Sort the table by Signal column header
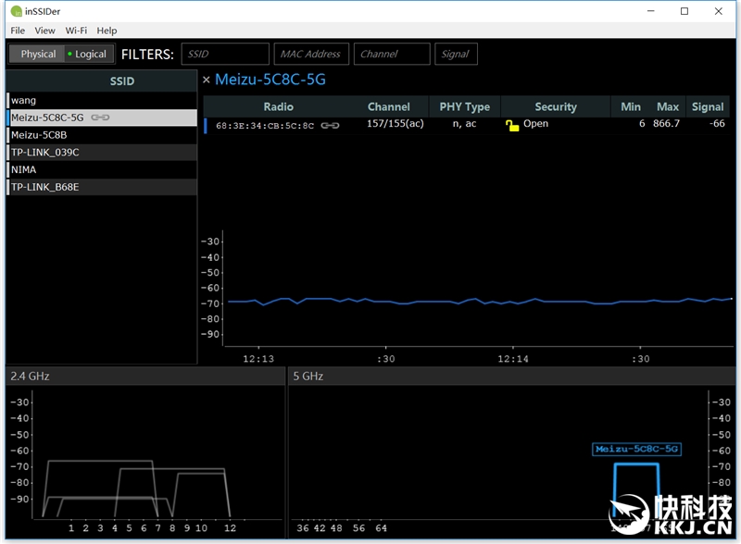Image resolution: width=741 pixels, height=544 pixels. click(707, 106)
